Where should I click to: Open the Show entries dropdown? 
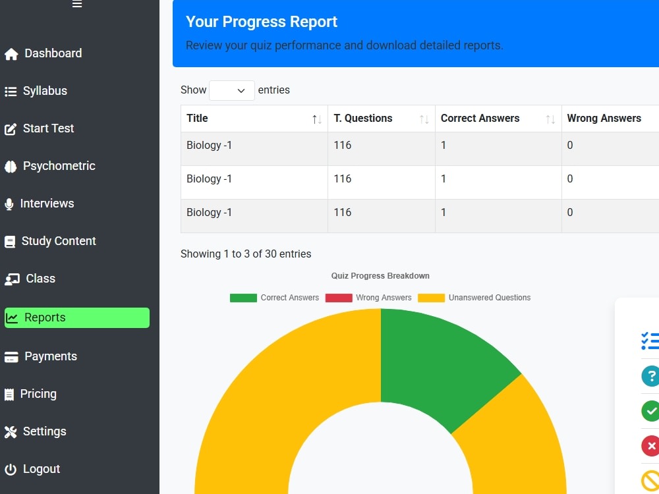click(x=231, y=90)
